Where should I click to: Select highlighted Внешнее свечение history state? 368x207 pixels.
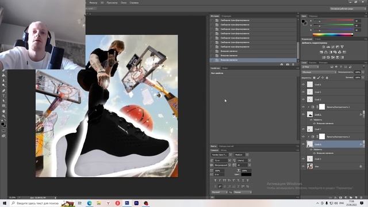coord(253,60)
